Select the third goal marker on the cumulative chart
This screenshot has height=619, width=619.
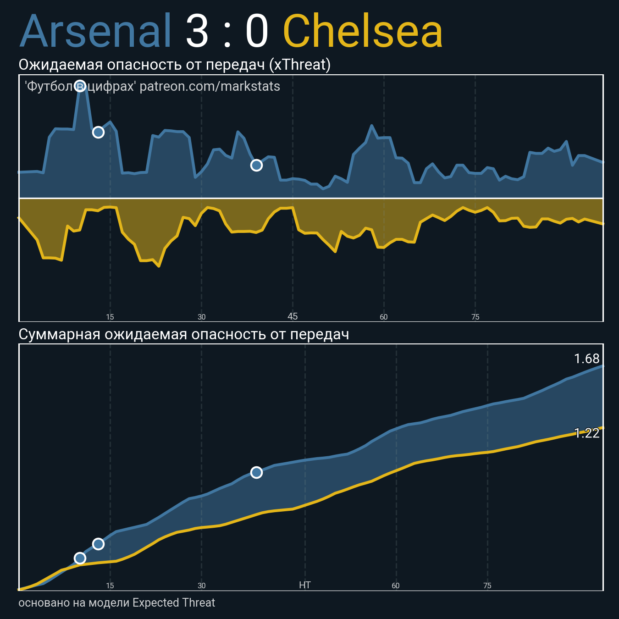256,472
